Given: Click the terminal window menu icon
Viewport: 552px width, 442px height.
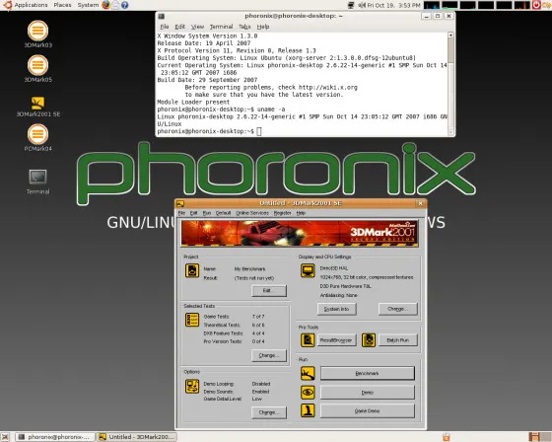Looking at the screenshot, I should (x=161, y=16).
